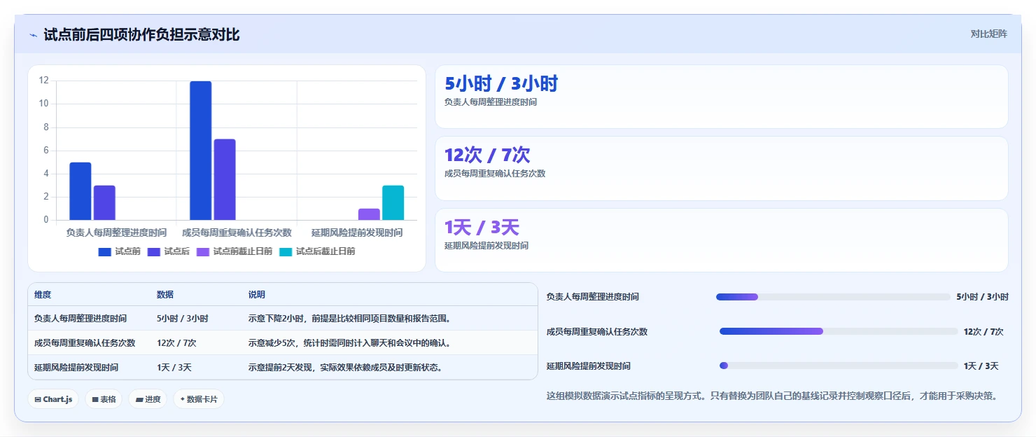Click the y-axis value 12
Image resolution: width=1036 pixels, height=437 pixels.
point(43,81)
